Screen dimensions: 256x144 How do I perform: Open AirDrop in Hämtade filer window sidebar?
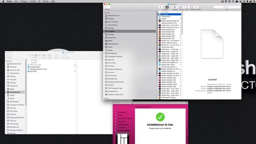point(13,76)
